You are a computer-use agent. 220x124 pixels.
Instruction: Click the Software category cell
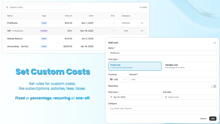pos(126,23)
